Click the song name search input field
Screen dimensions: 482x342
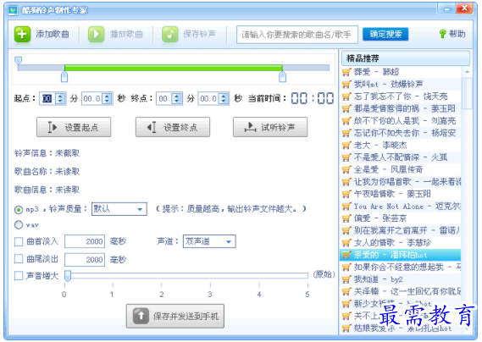(x=297, y=35)
